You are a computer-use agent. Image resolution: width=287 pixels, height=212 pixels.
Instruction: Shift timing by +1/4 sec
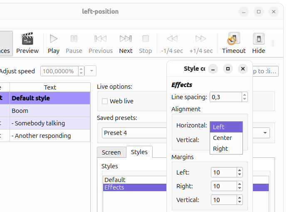click(x=201, y=43)
